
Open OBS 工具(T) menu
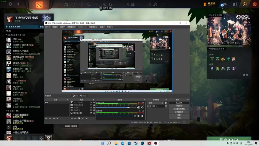[x=102, y=27]
